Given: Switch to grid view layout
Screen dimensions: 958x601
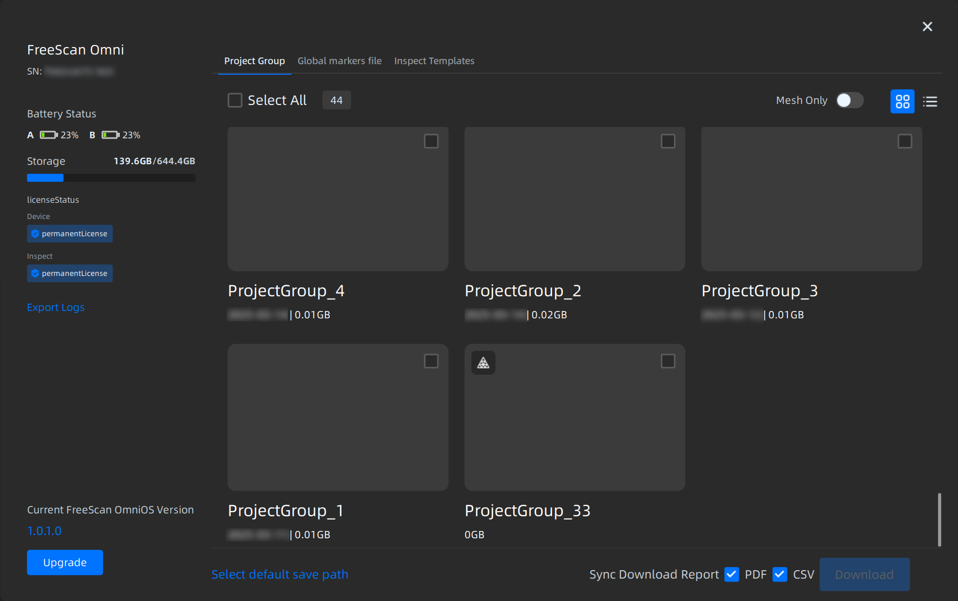Looking at the screenshot, I should click(902, 101).
